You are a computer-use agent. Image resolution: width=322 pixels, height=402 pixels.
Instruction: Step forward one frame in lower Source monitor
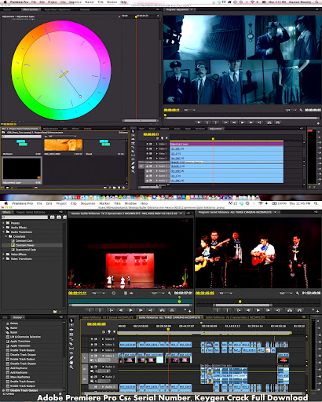(x=141, y=310)
